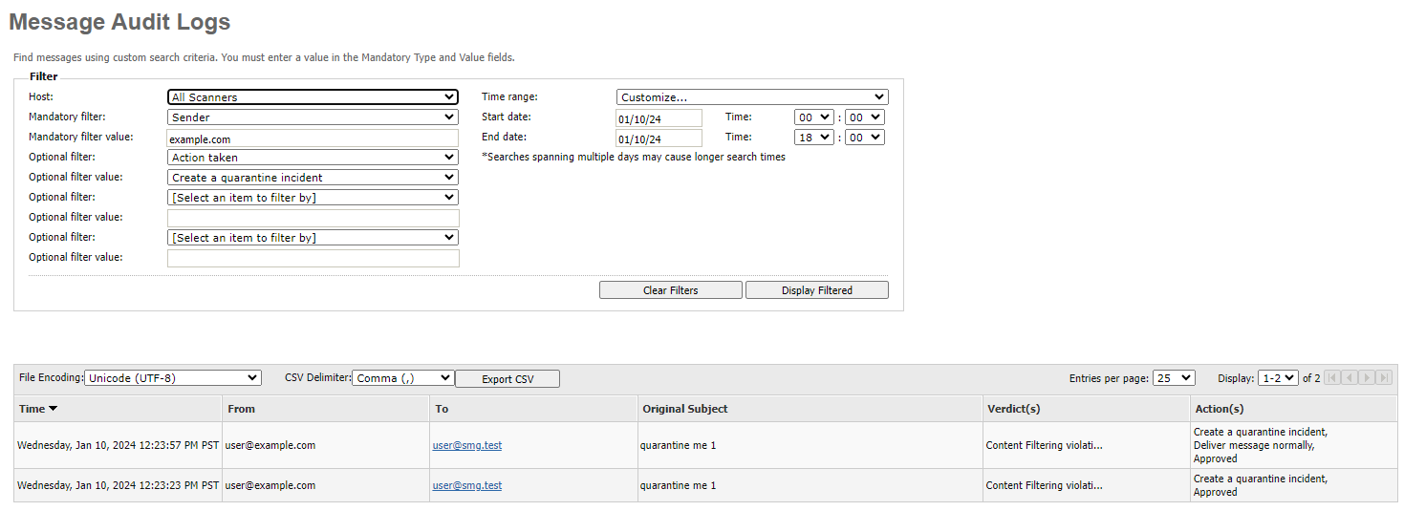Open the Mandatory filter Sender dropdown
Screen dimensions: 1404x511
pos(313,117)
